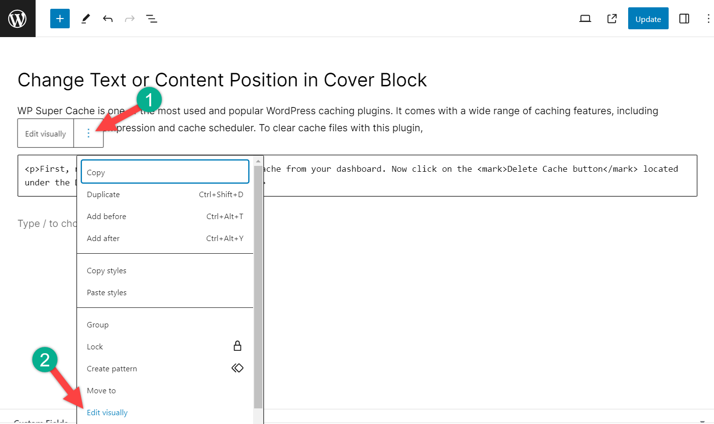Choose Add before menu entry
The width and height of the screenshot is (714, 424).
[165, 216]
